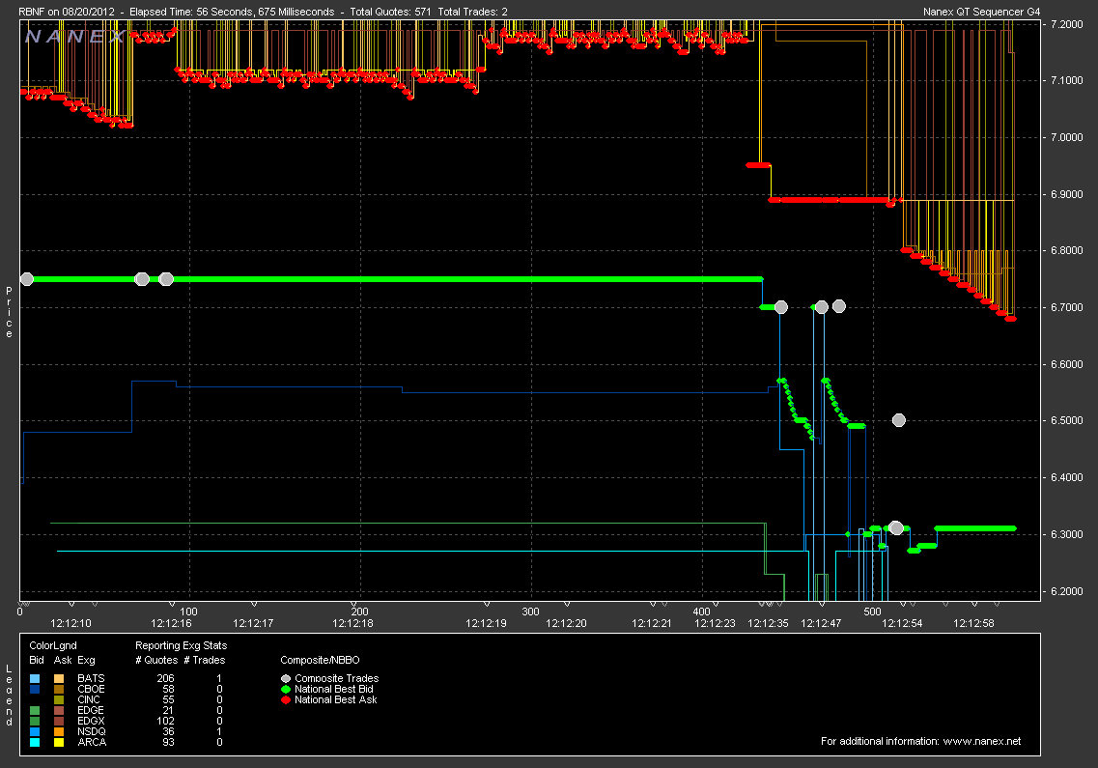Click the 'National Best Ask' legend label

335,699
